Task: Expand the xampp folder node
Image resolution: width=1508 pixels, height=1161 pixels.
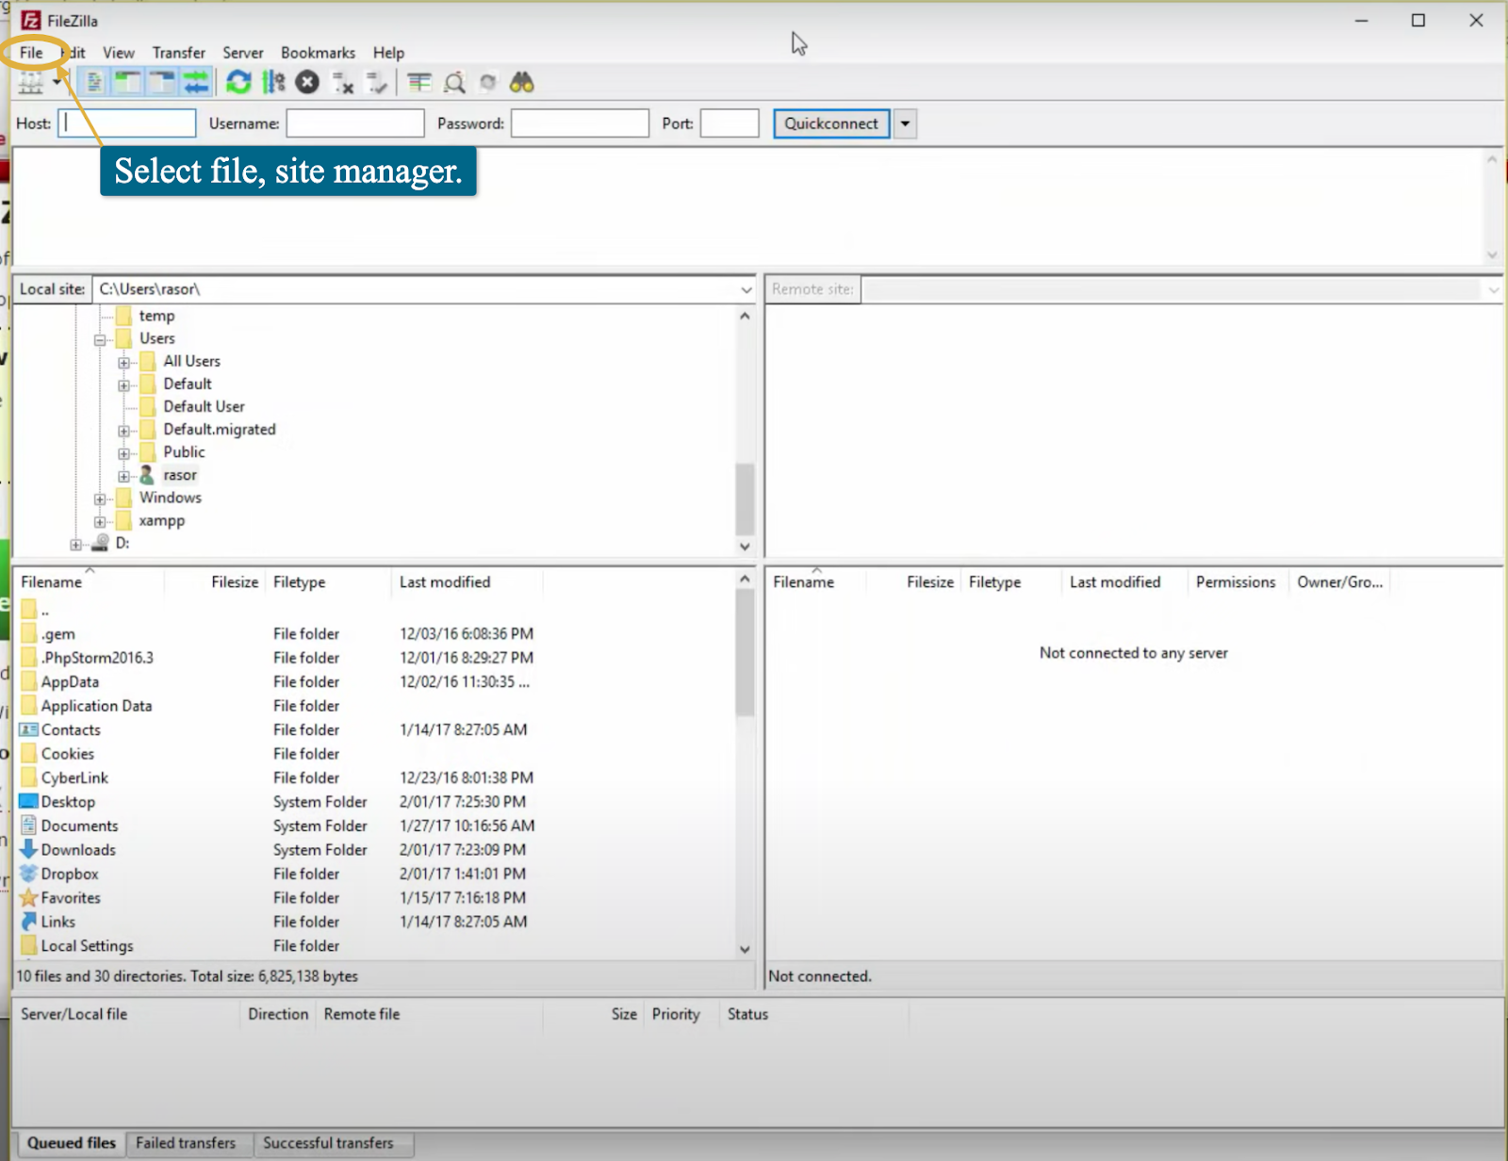Action: (x=100, y=521)
